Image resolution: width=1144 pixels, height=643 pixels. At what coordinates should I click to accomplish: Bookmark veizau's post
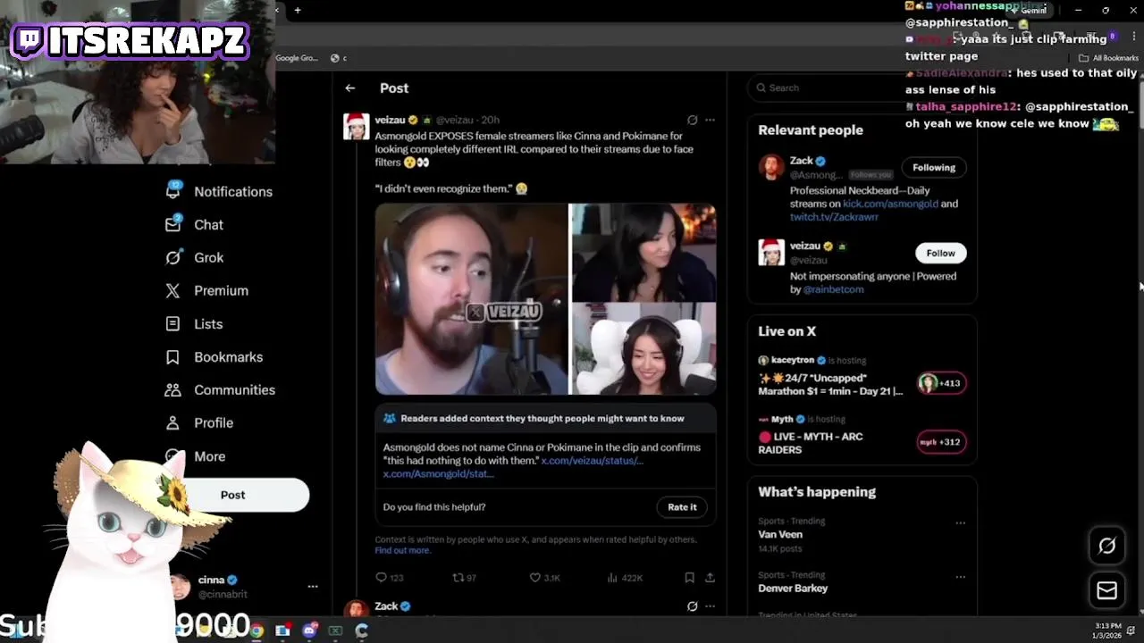(689, 578)
